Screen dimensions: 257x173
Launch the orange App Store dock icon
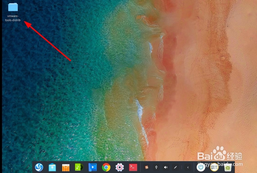[66, 167]
